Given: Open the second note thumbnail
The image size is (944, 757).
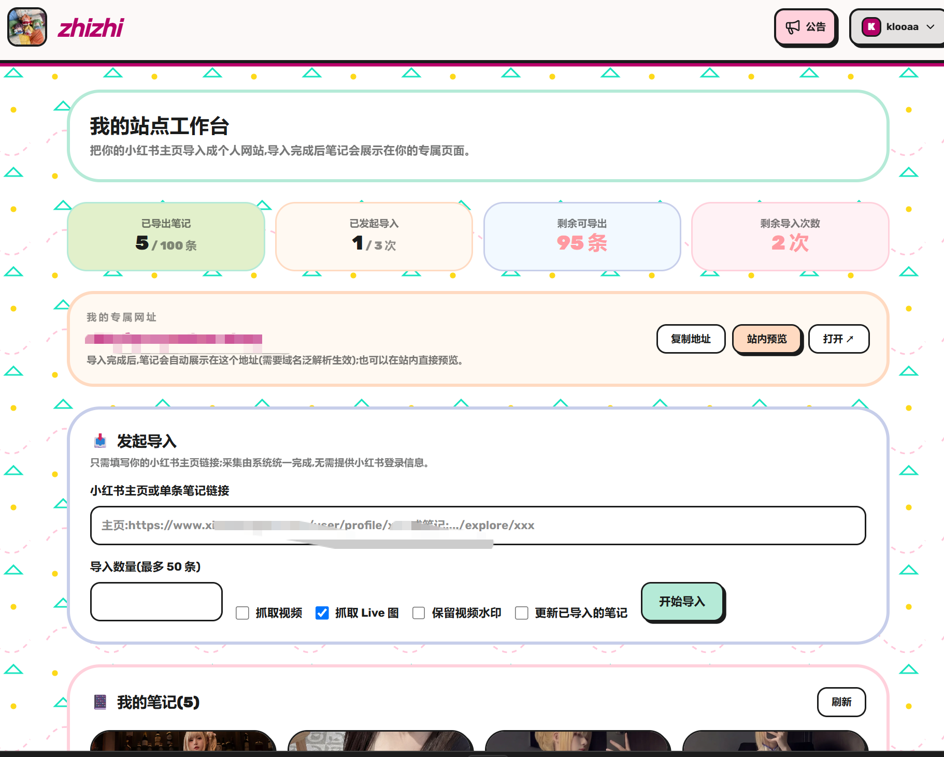Looking at the screenshot, I should [381, 740].
